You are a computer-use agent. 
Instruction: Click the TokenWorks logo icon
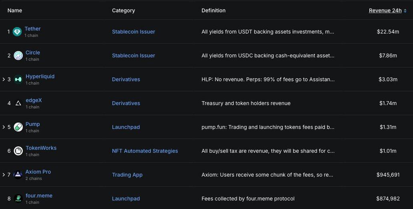[x=18, y=151]
